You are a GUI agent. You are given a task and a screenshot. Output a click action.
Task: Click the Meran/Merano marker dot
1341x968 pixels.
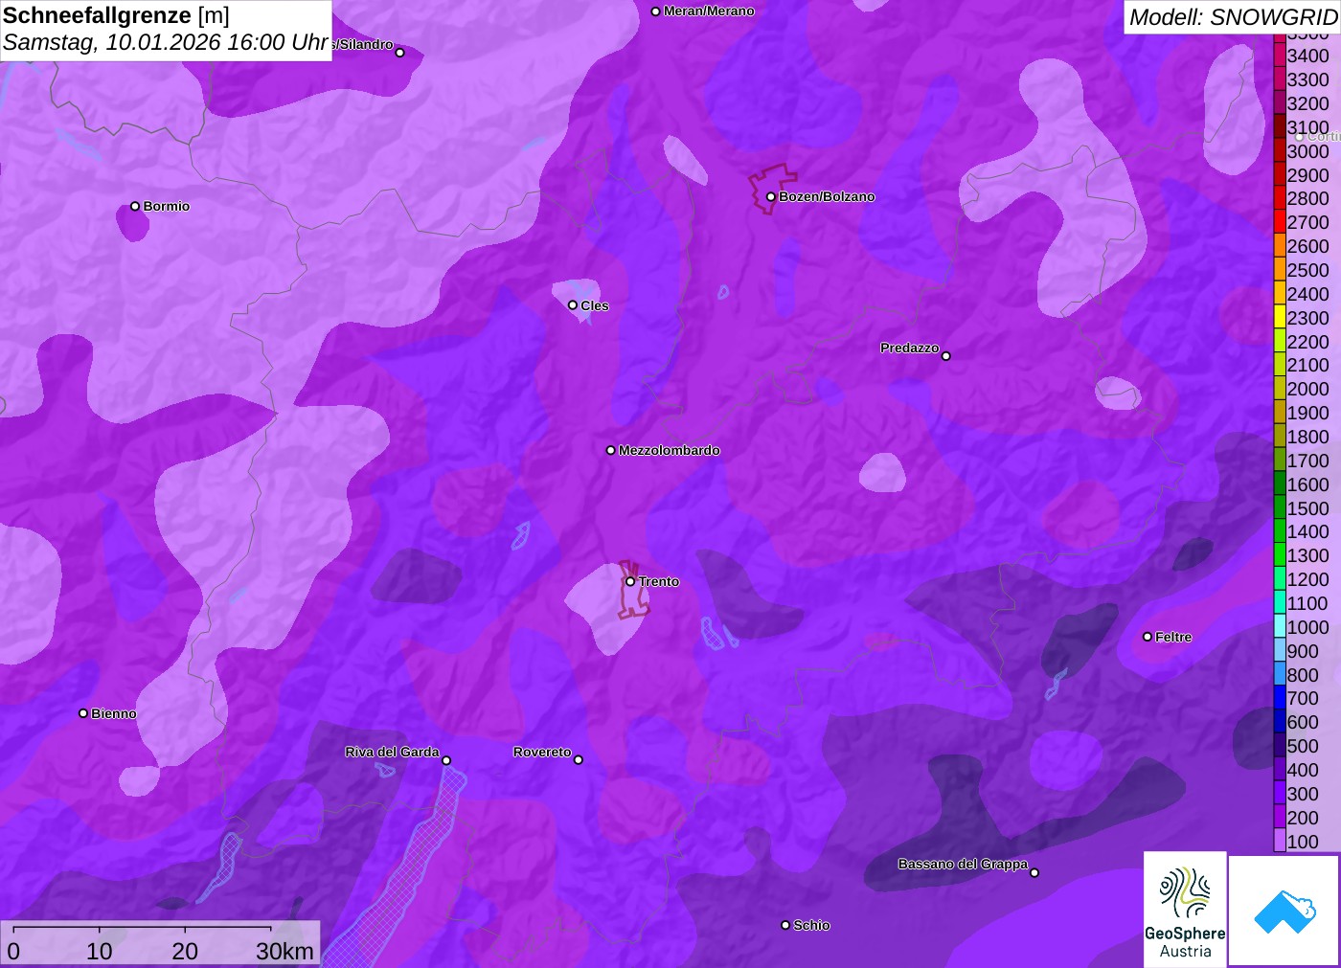pos(655,11)
